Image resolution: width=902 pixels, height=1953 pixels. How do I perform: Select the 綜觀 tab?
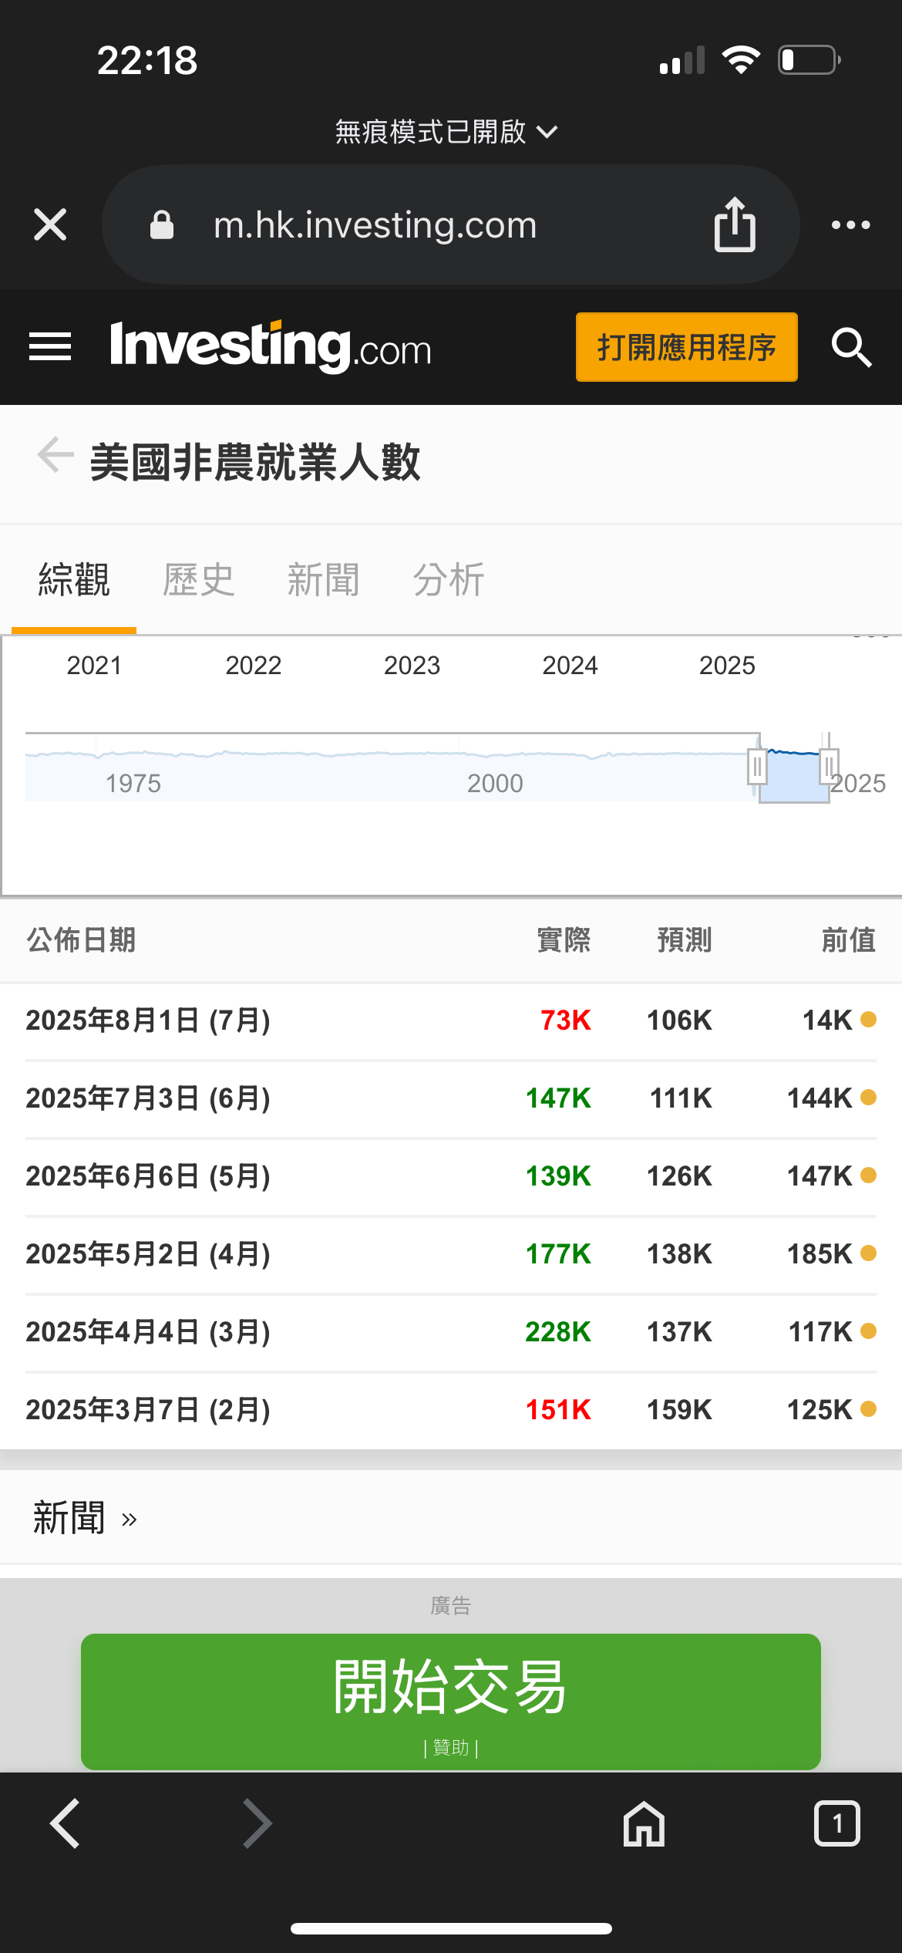[74, 579]
